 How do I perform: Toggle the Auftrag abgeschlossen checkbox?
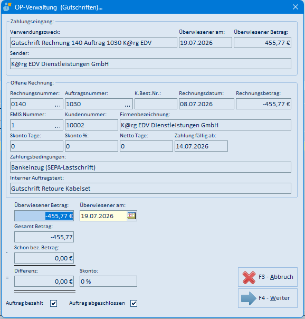[134, 303]
